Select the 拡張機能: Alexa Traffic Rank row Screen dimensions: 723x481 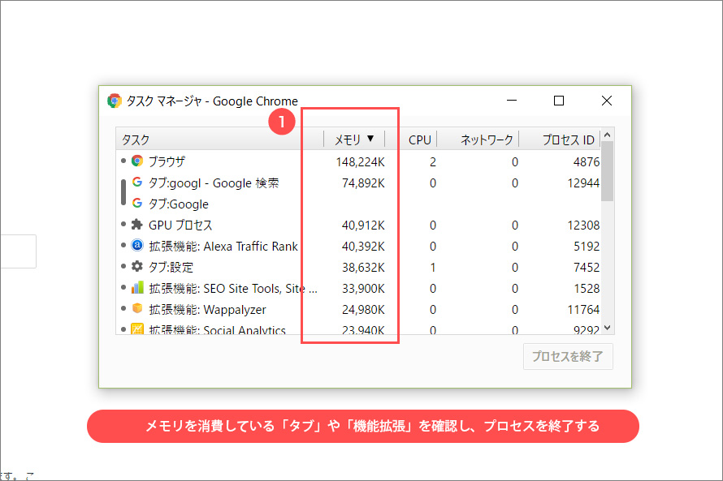[358, 247]
